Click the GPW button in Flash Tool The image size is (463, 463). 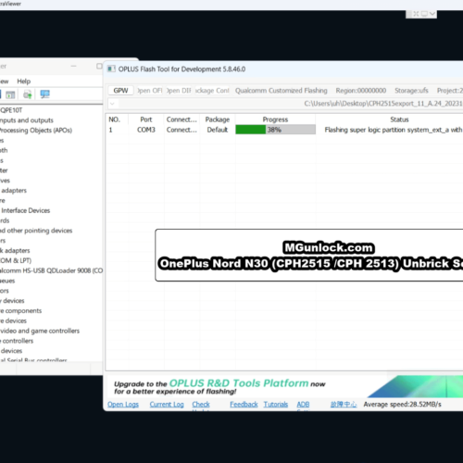coord(120,91)
